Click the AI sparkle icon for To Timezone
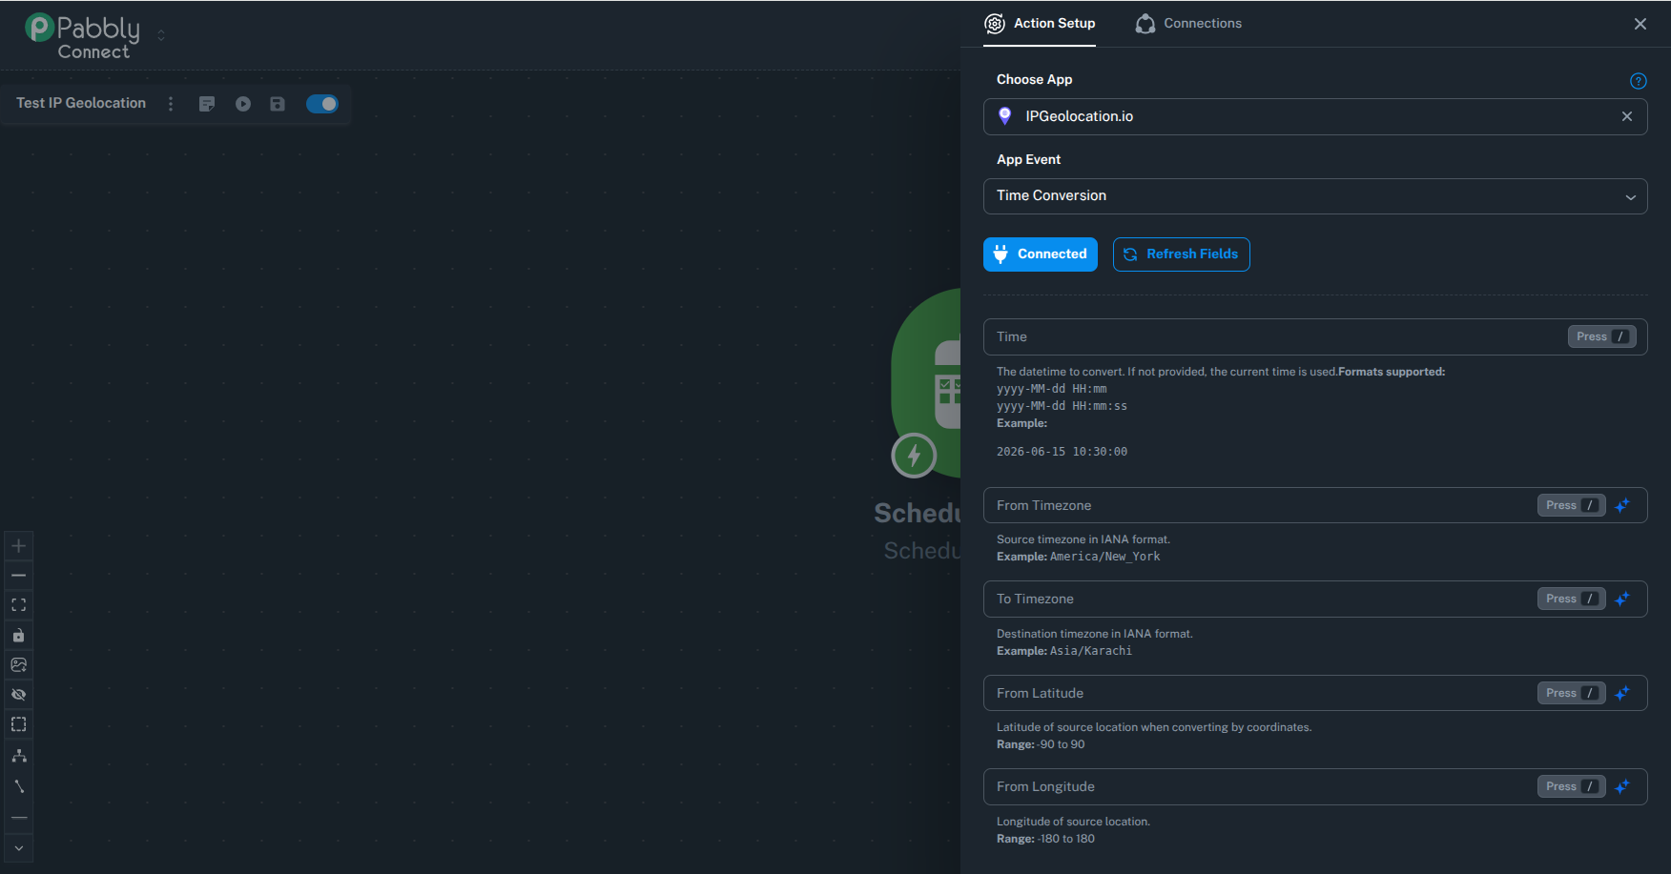The image size is (1671, 874). 1622,599
